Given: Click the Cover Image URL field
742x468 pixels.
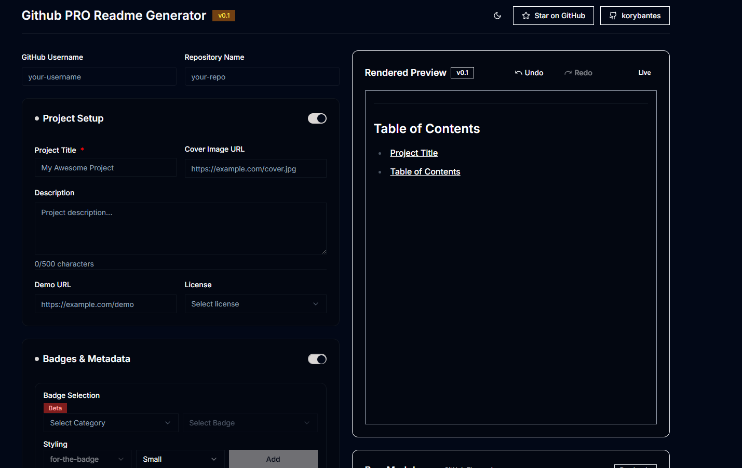Looking at the screenshot, I should pos(255,168).
